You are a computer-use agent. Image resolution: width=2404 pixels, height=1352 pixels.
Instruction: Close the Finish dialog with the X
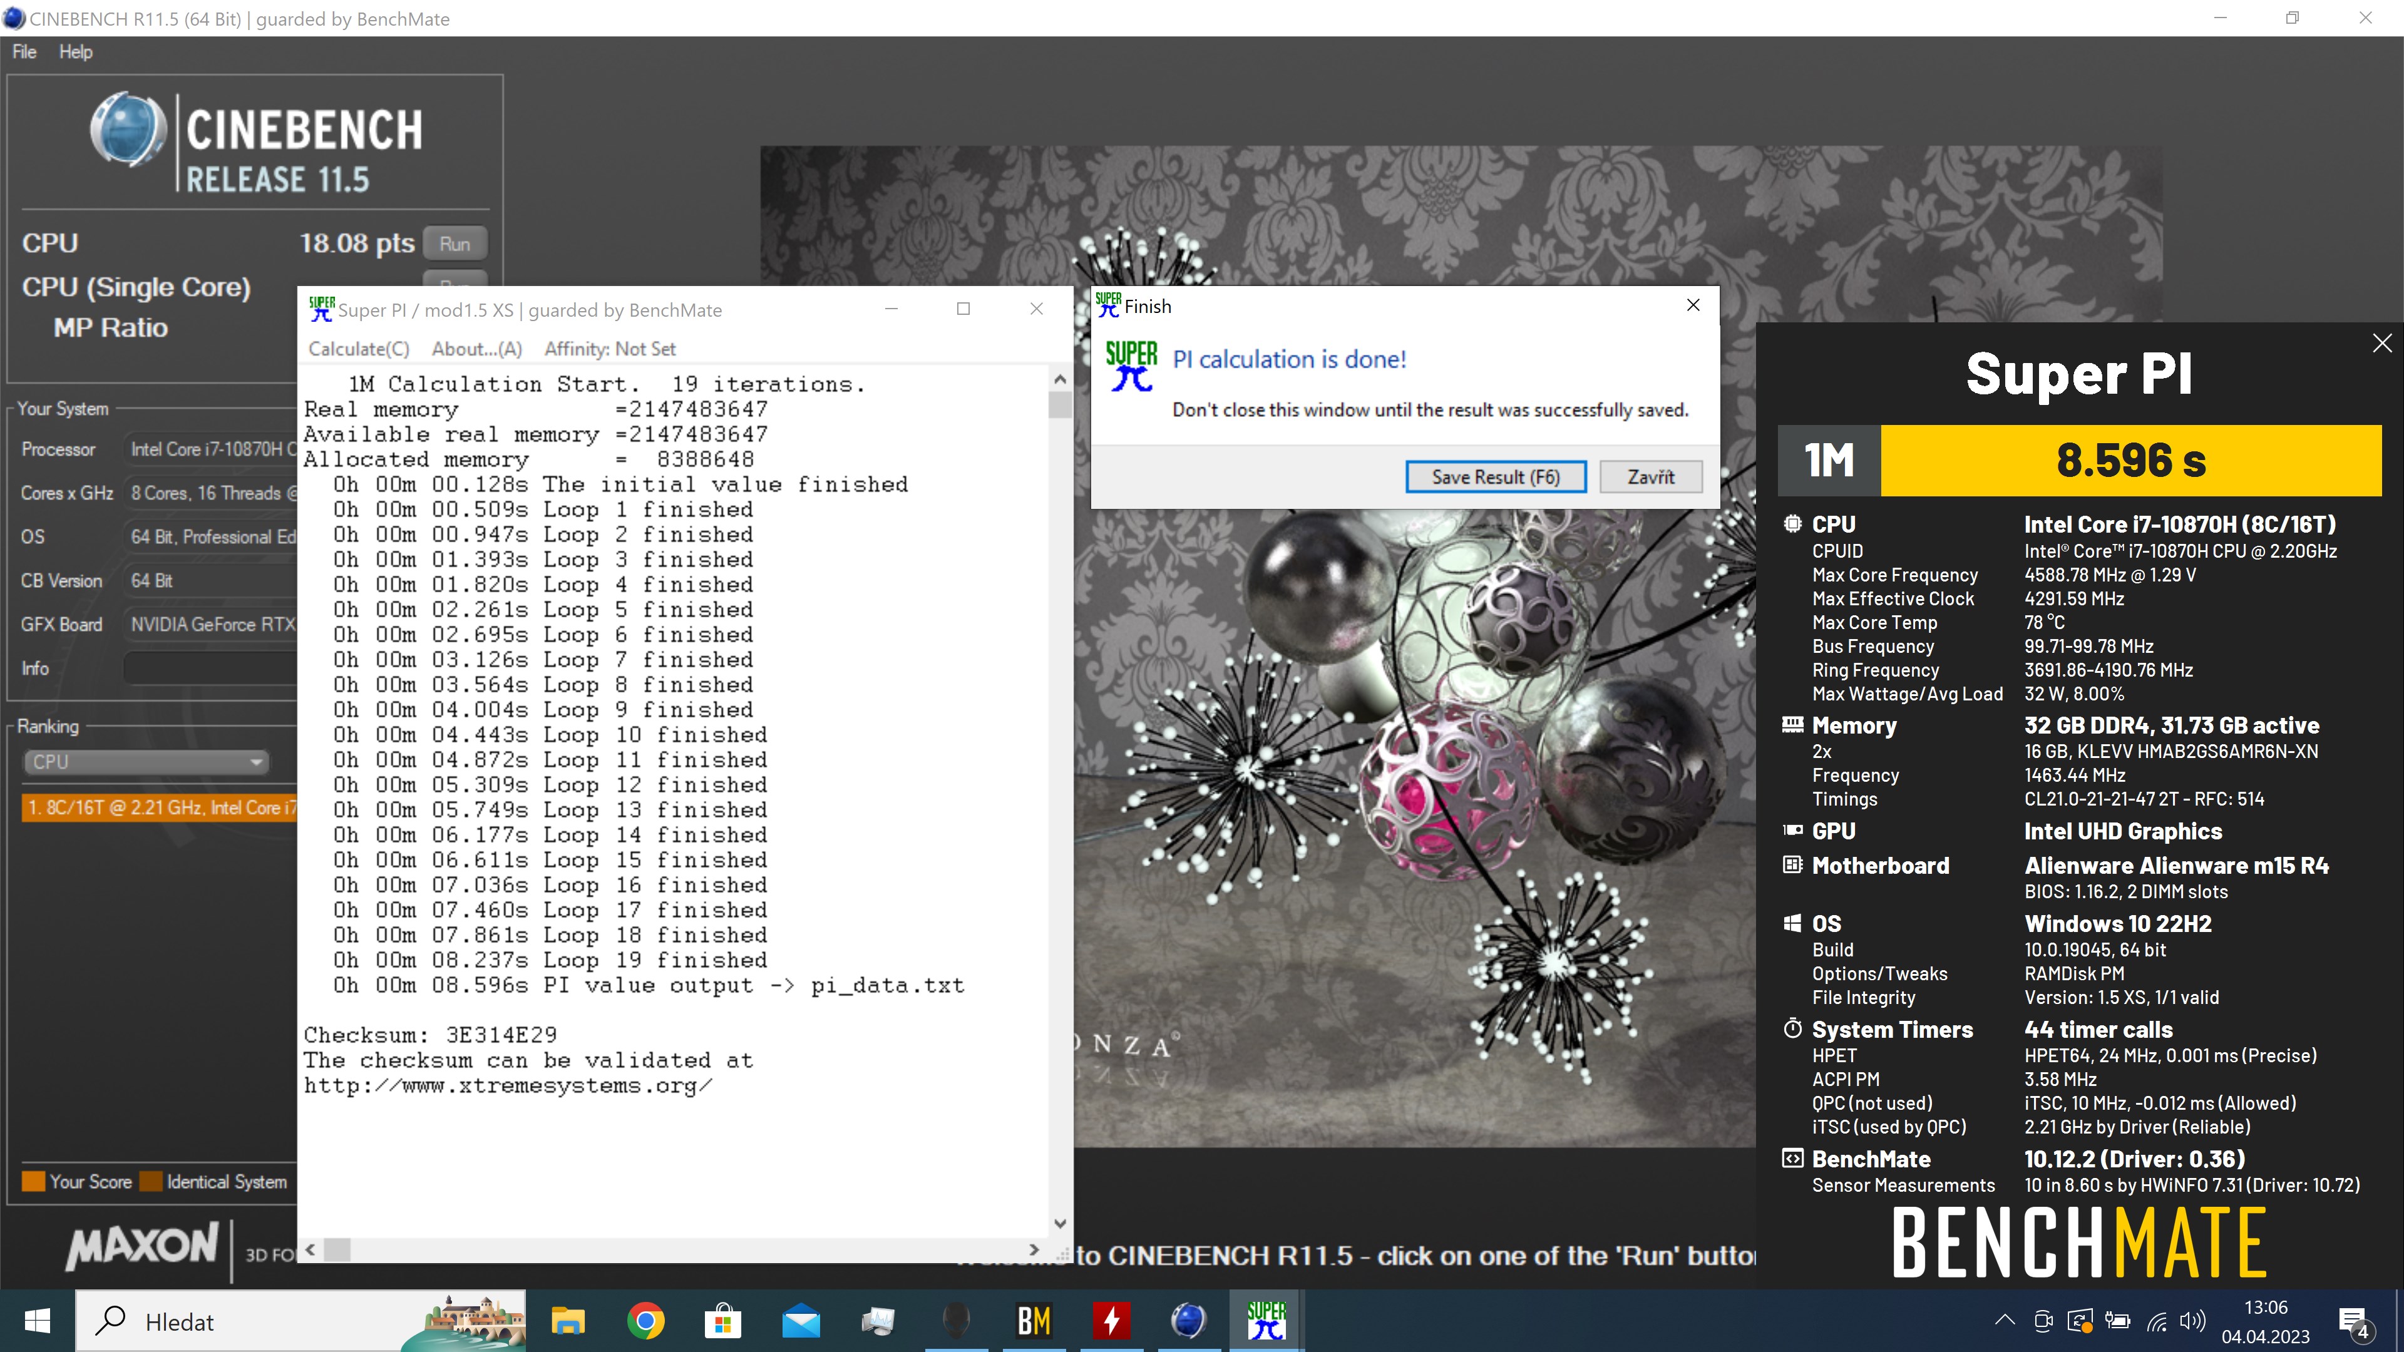pyautogui.click(x=1693, y=305)
